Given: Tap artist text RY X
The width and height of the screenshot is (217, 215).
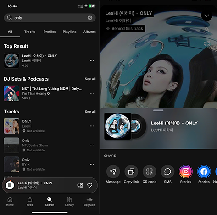Looking at the screenshot, I should (26, 165).
